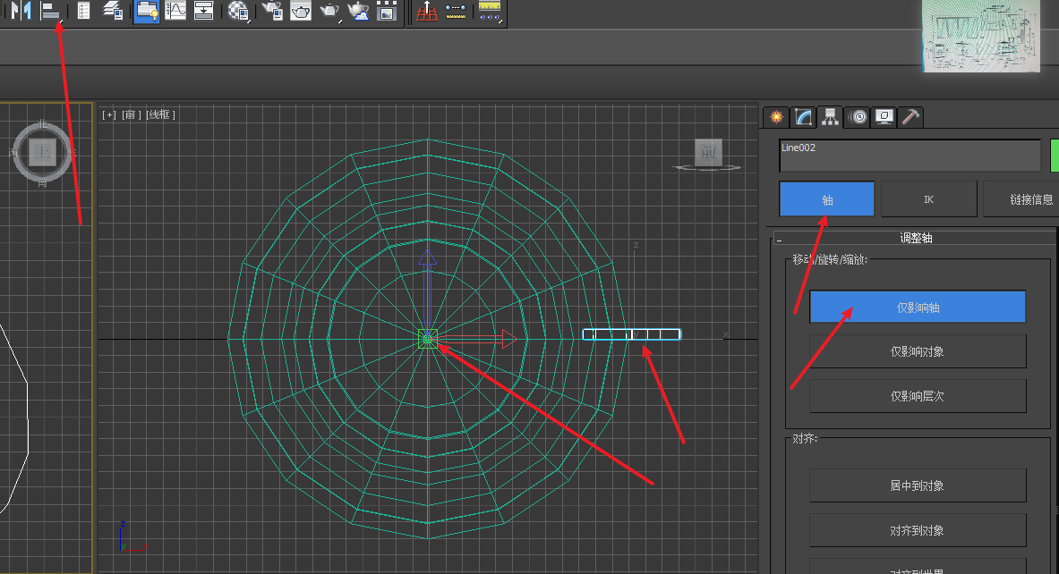
Task: Open the [前] viewport view menu
Action: click(131, 114)
